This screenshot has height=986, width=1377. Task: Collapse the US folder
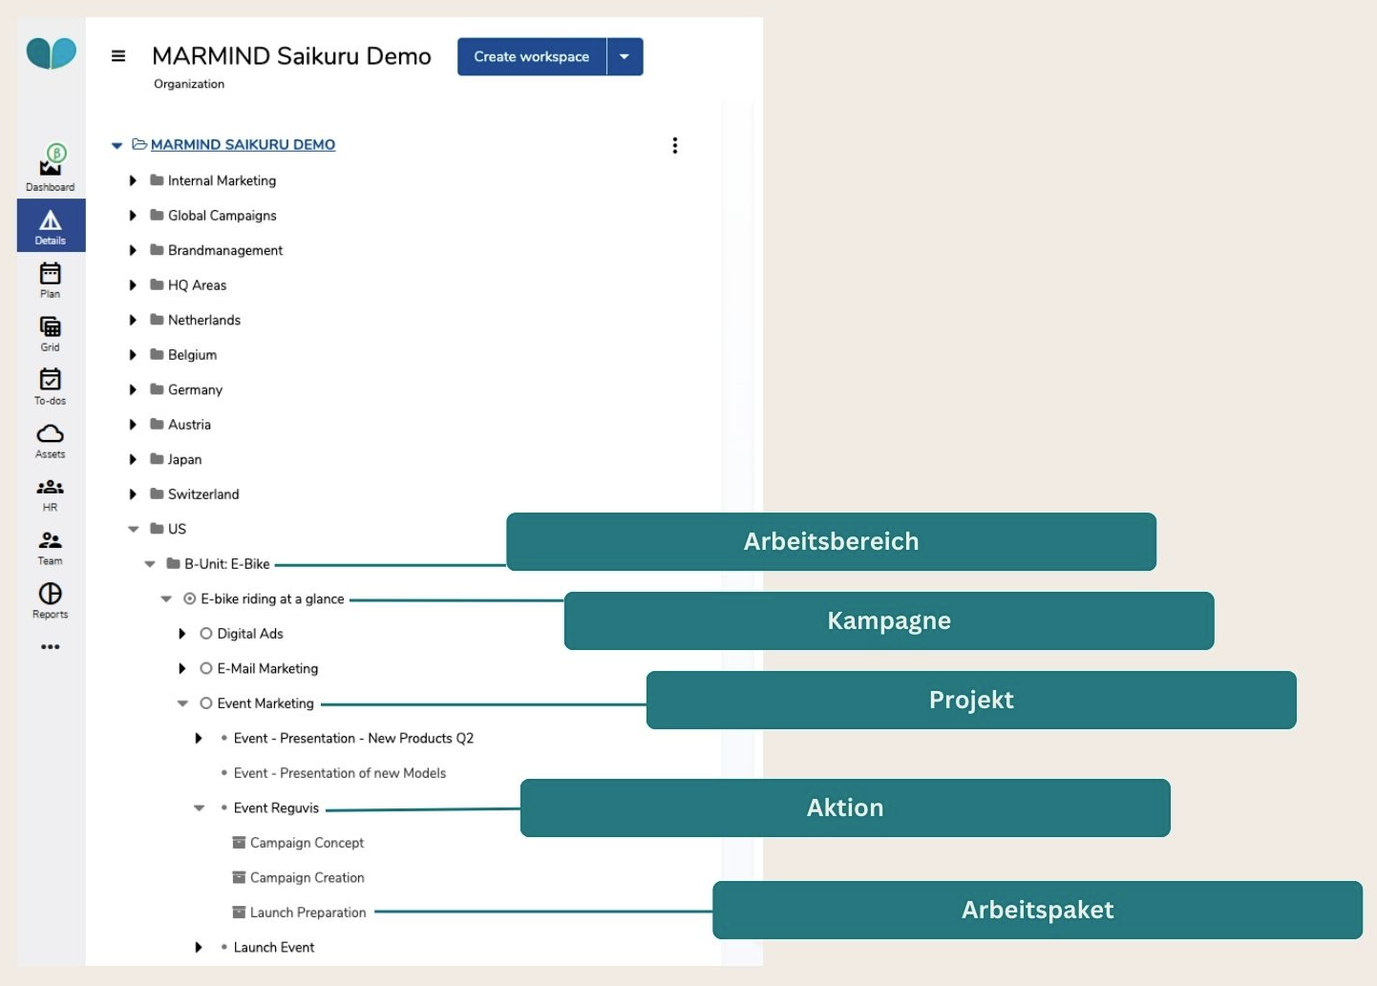(x=134, y=529)
